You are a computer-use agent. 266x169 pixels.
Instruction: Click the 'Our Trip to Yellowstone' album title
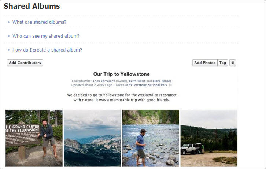(121, 74)
